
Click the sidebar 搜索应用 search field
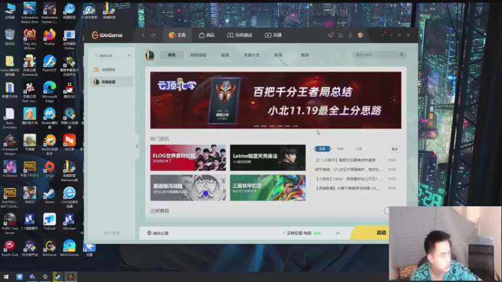click(x=109, y=56)
